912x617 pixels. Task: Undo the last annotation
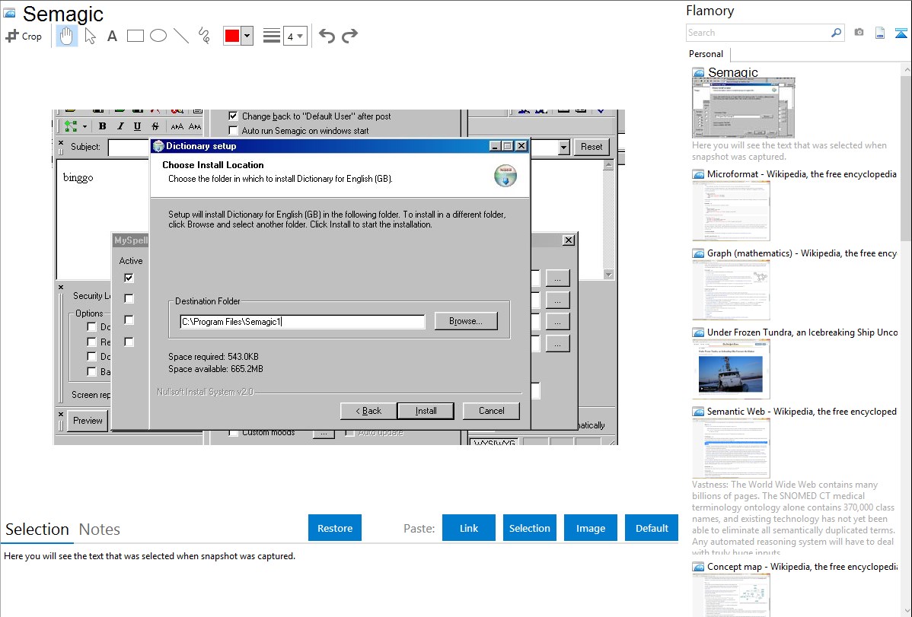pos(327,36)
